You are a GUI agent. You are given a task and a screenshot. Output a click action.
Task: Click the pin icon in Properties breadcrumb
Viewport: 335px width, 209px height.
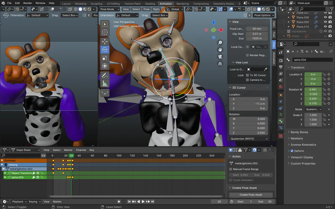point(331,51)
